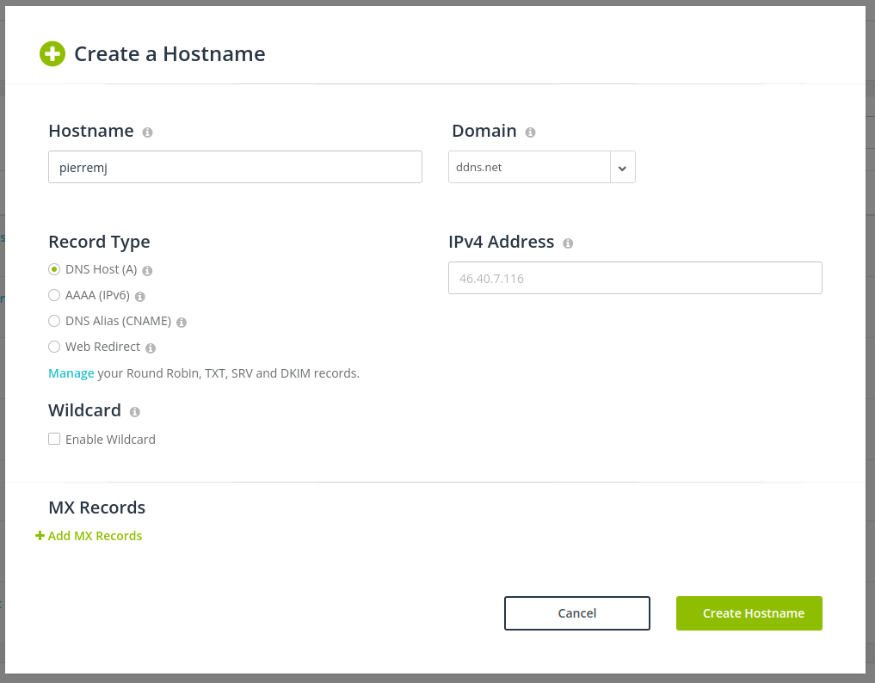This screenshot has width=875, height=683.
Task: Open the Domain dropdown arrow
Action: tap(622, 168)
